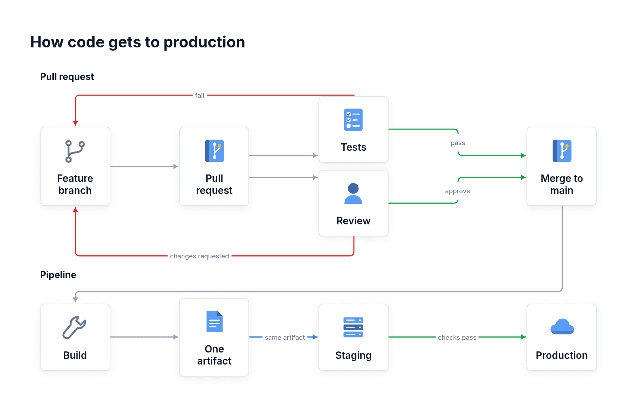The image size is (637, 407).
Task: Select the "Pull request" node label
Action: point(214,184)
